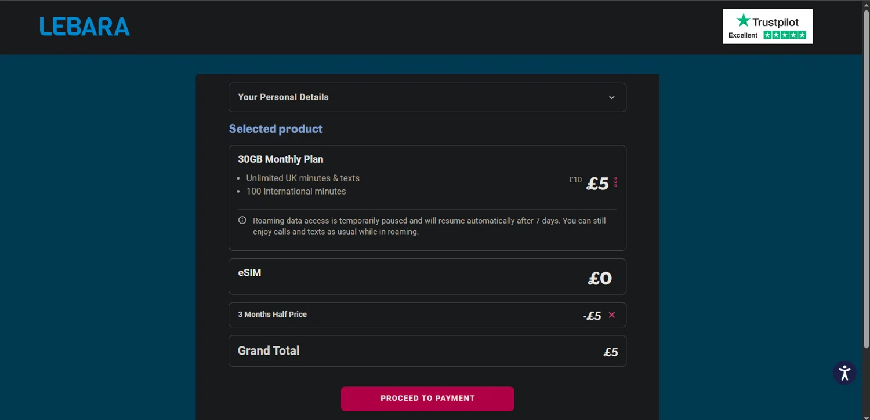Click the -£5 discount amount

click(x=592, y=316)
